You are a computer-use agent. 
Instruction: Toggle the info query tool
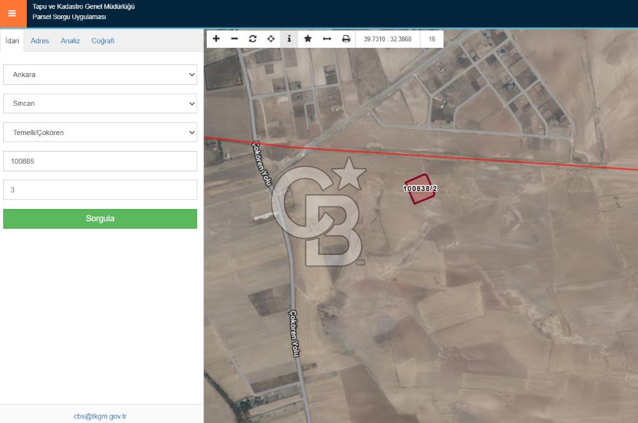(x=289, y=39)
